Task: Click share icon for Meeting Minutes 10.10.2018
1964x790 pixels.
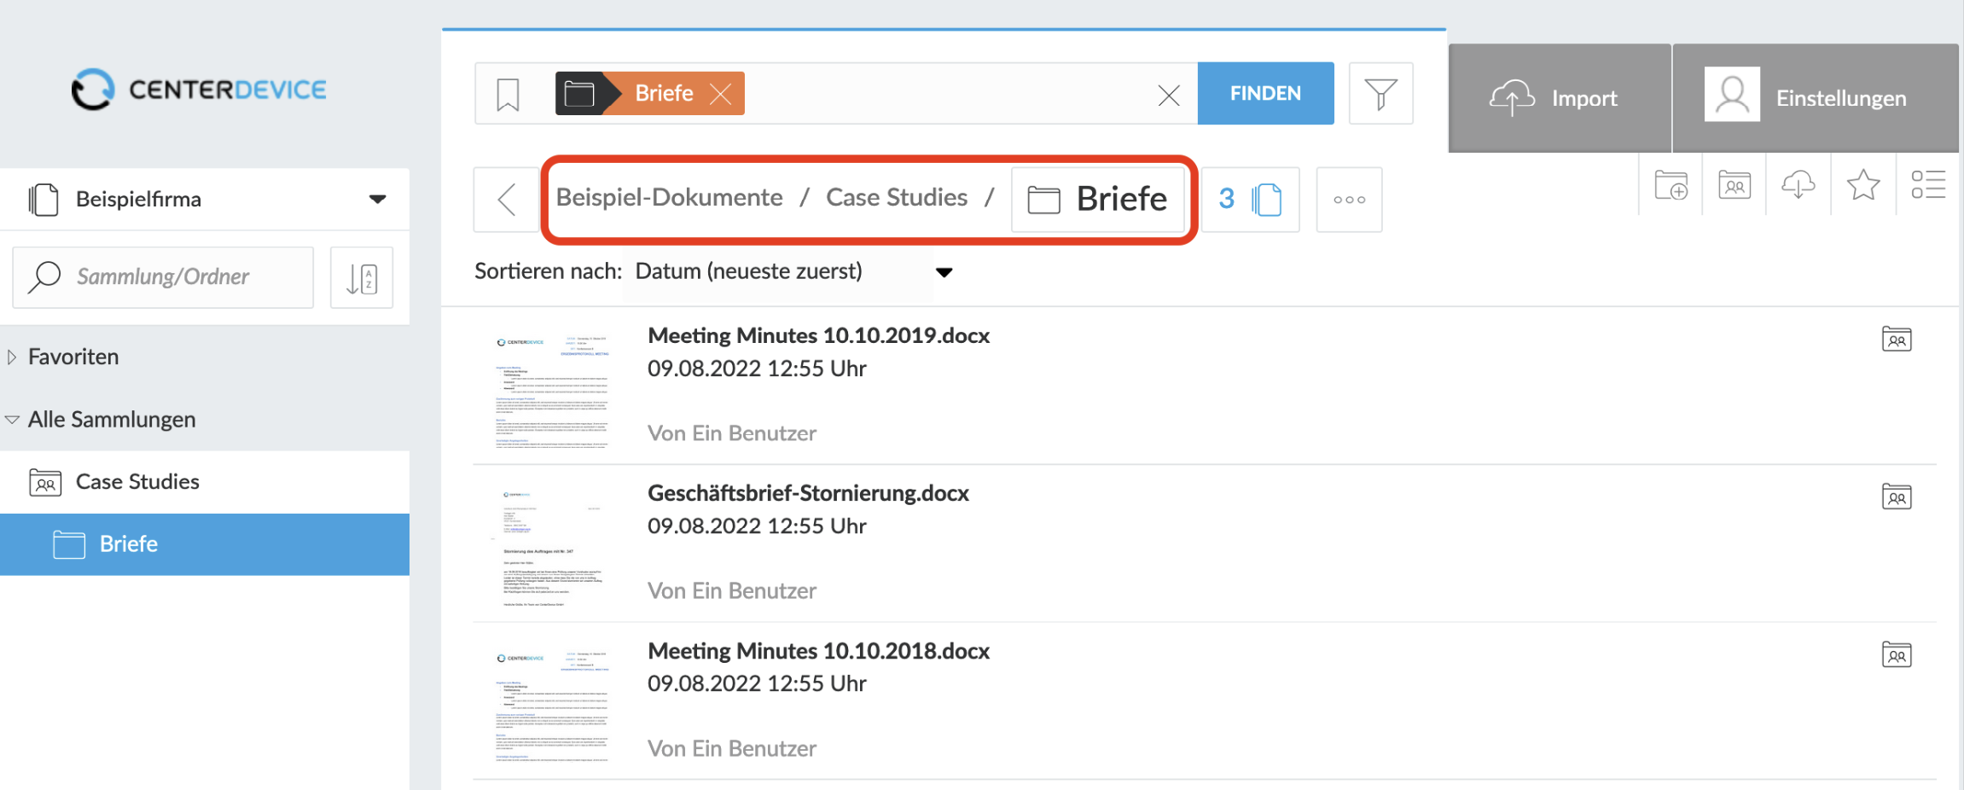Action: pos(1897,654)
